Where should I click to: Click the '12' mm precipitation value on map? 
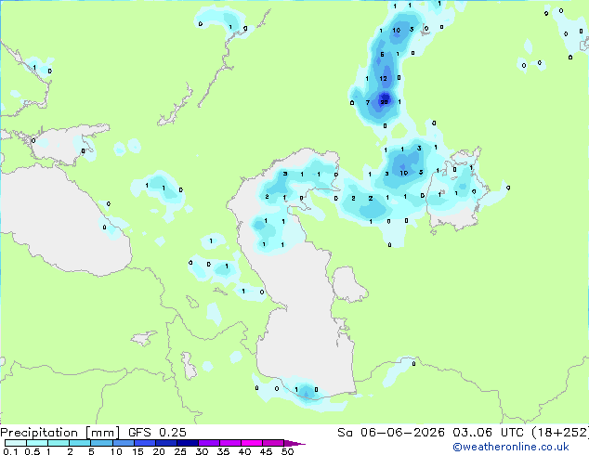point(383,78)
